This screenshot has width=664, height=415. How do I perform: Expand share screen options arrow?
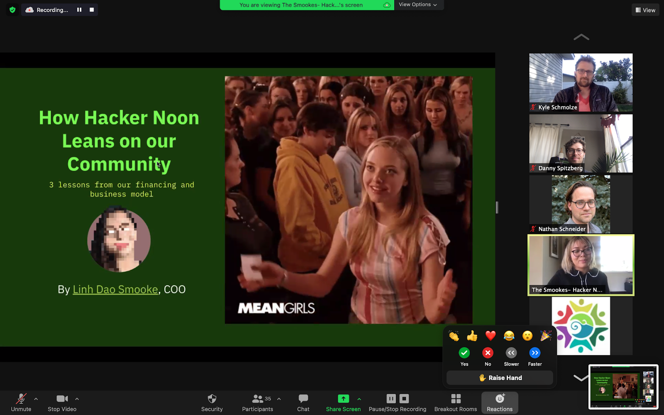(359, 399)
